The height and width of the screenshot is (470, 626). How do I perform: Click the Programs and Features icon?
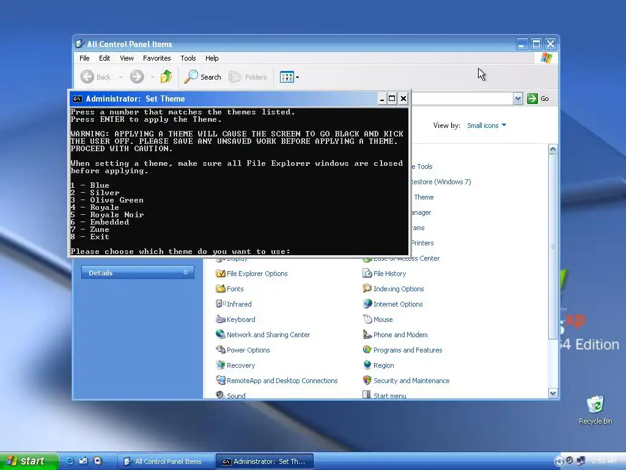click(367, 349)
